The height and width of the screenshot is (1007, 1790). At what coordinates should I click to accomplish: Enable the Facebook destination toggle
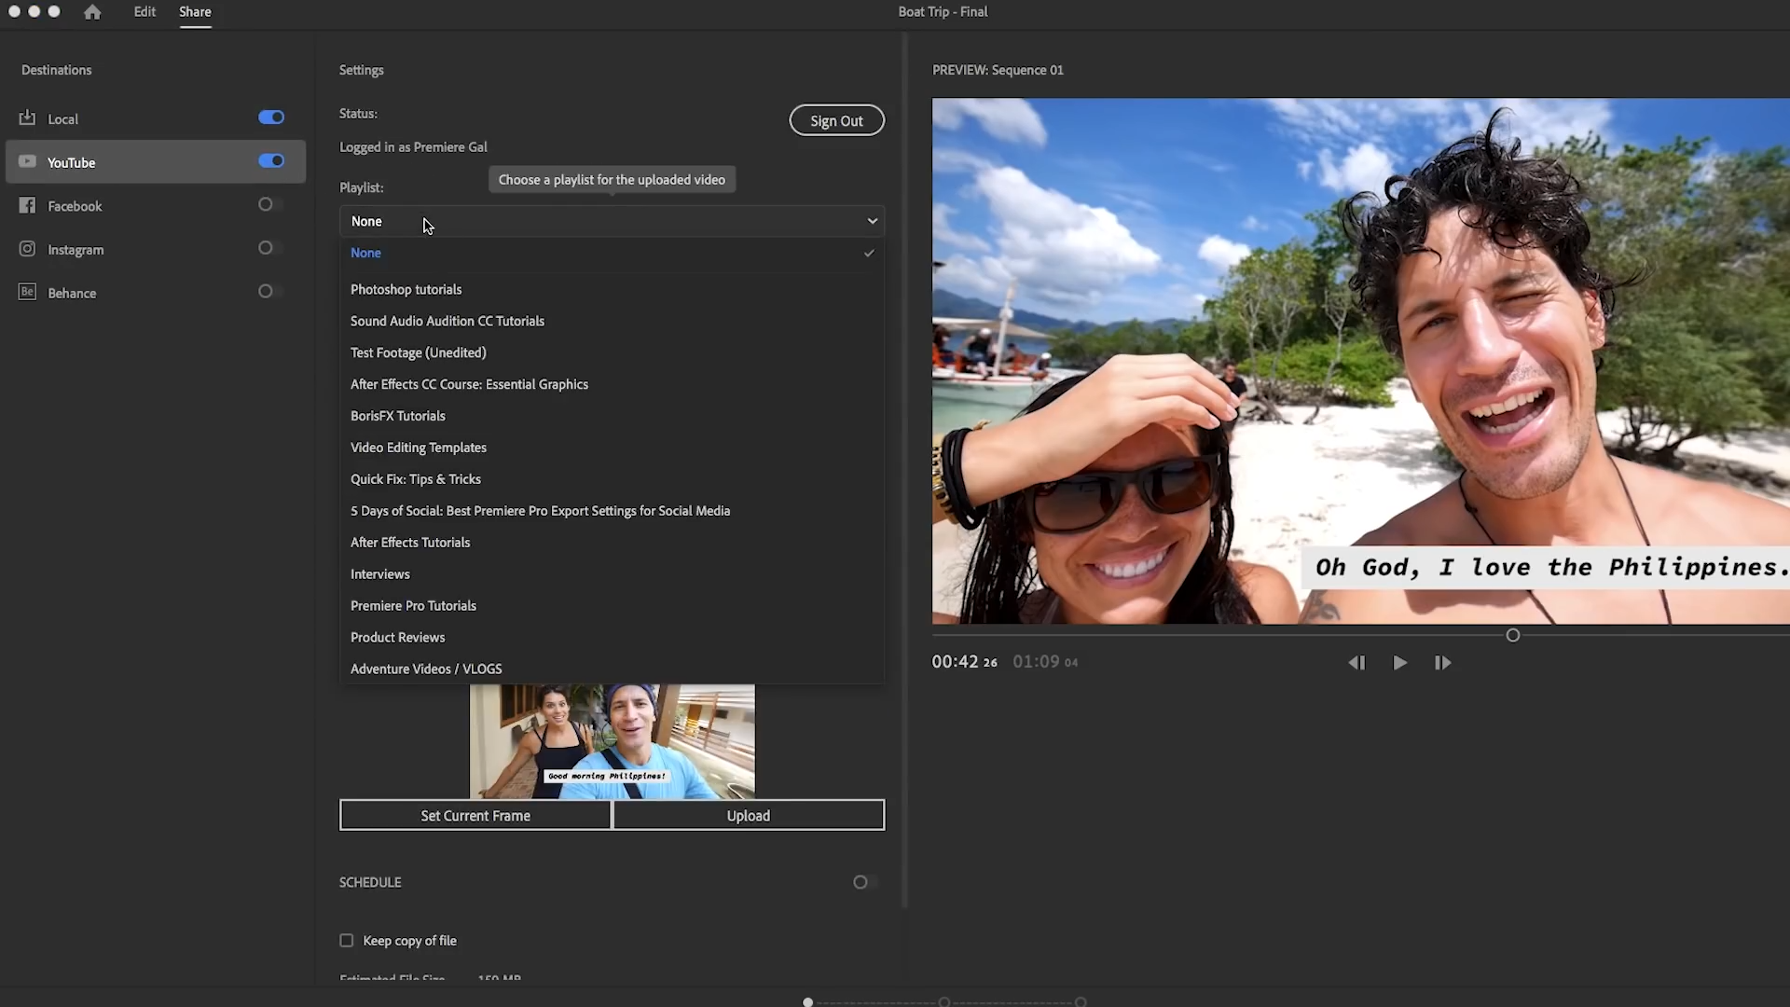[268, 204]
